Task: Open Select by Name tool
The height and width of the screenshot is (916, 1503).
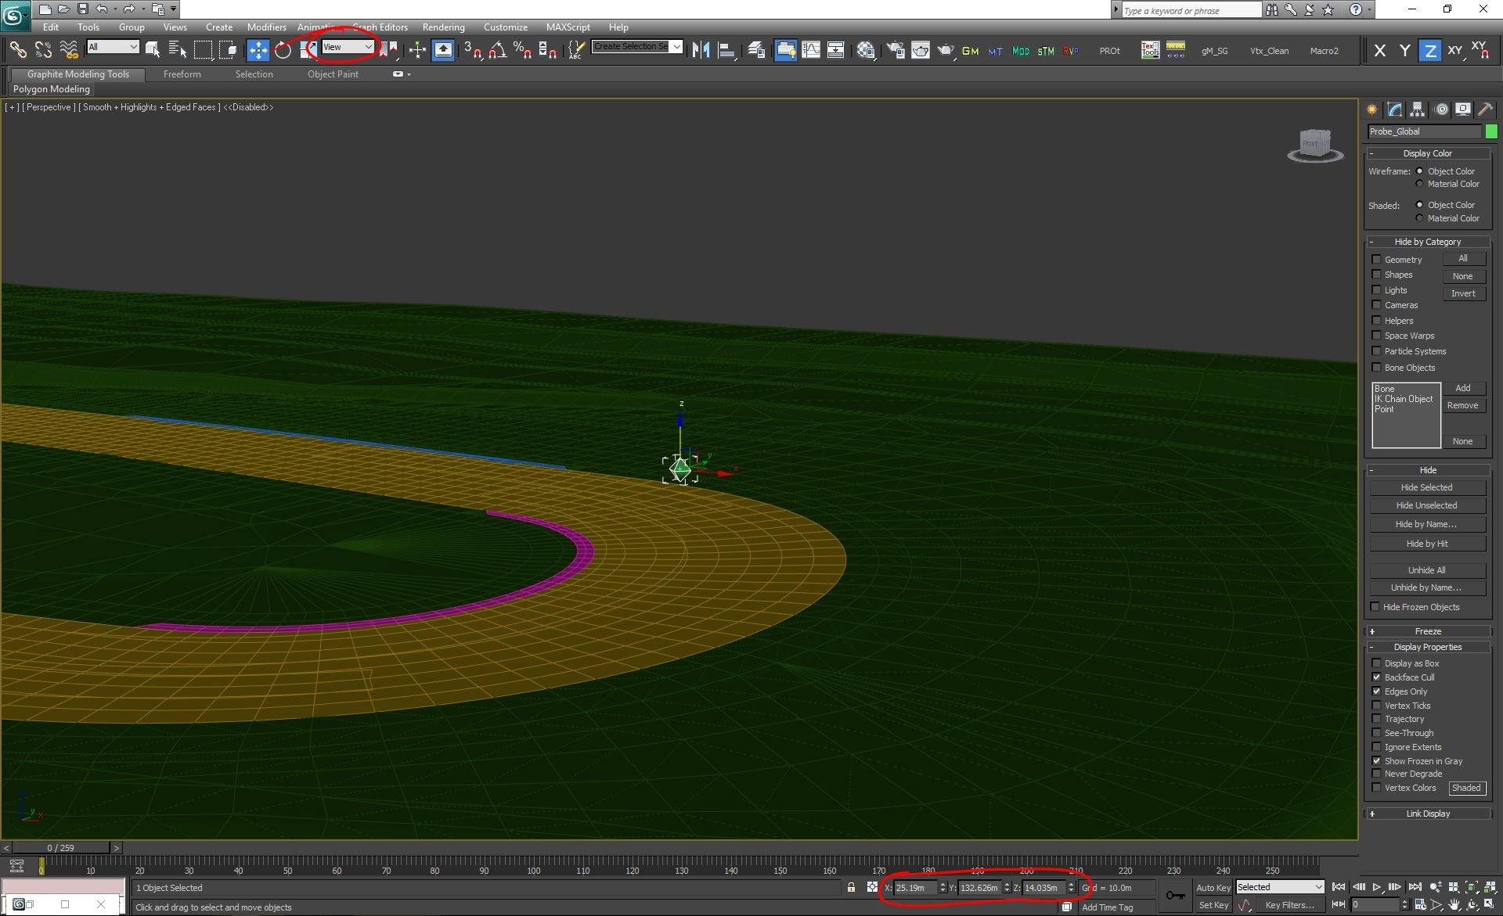Action: (178, 50)
